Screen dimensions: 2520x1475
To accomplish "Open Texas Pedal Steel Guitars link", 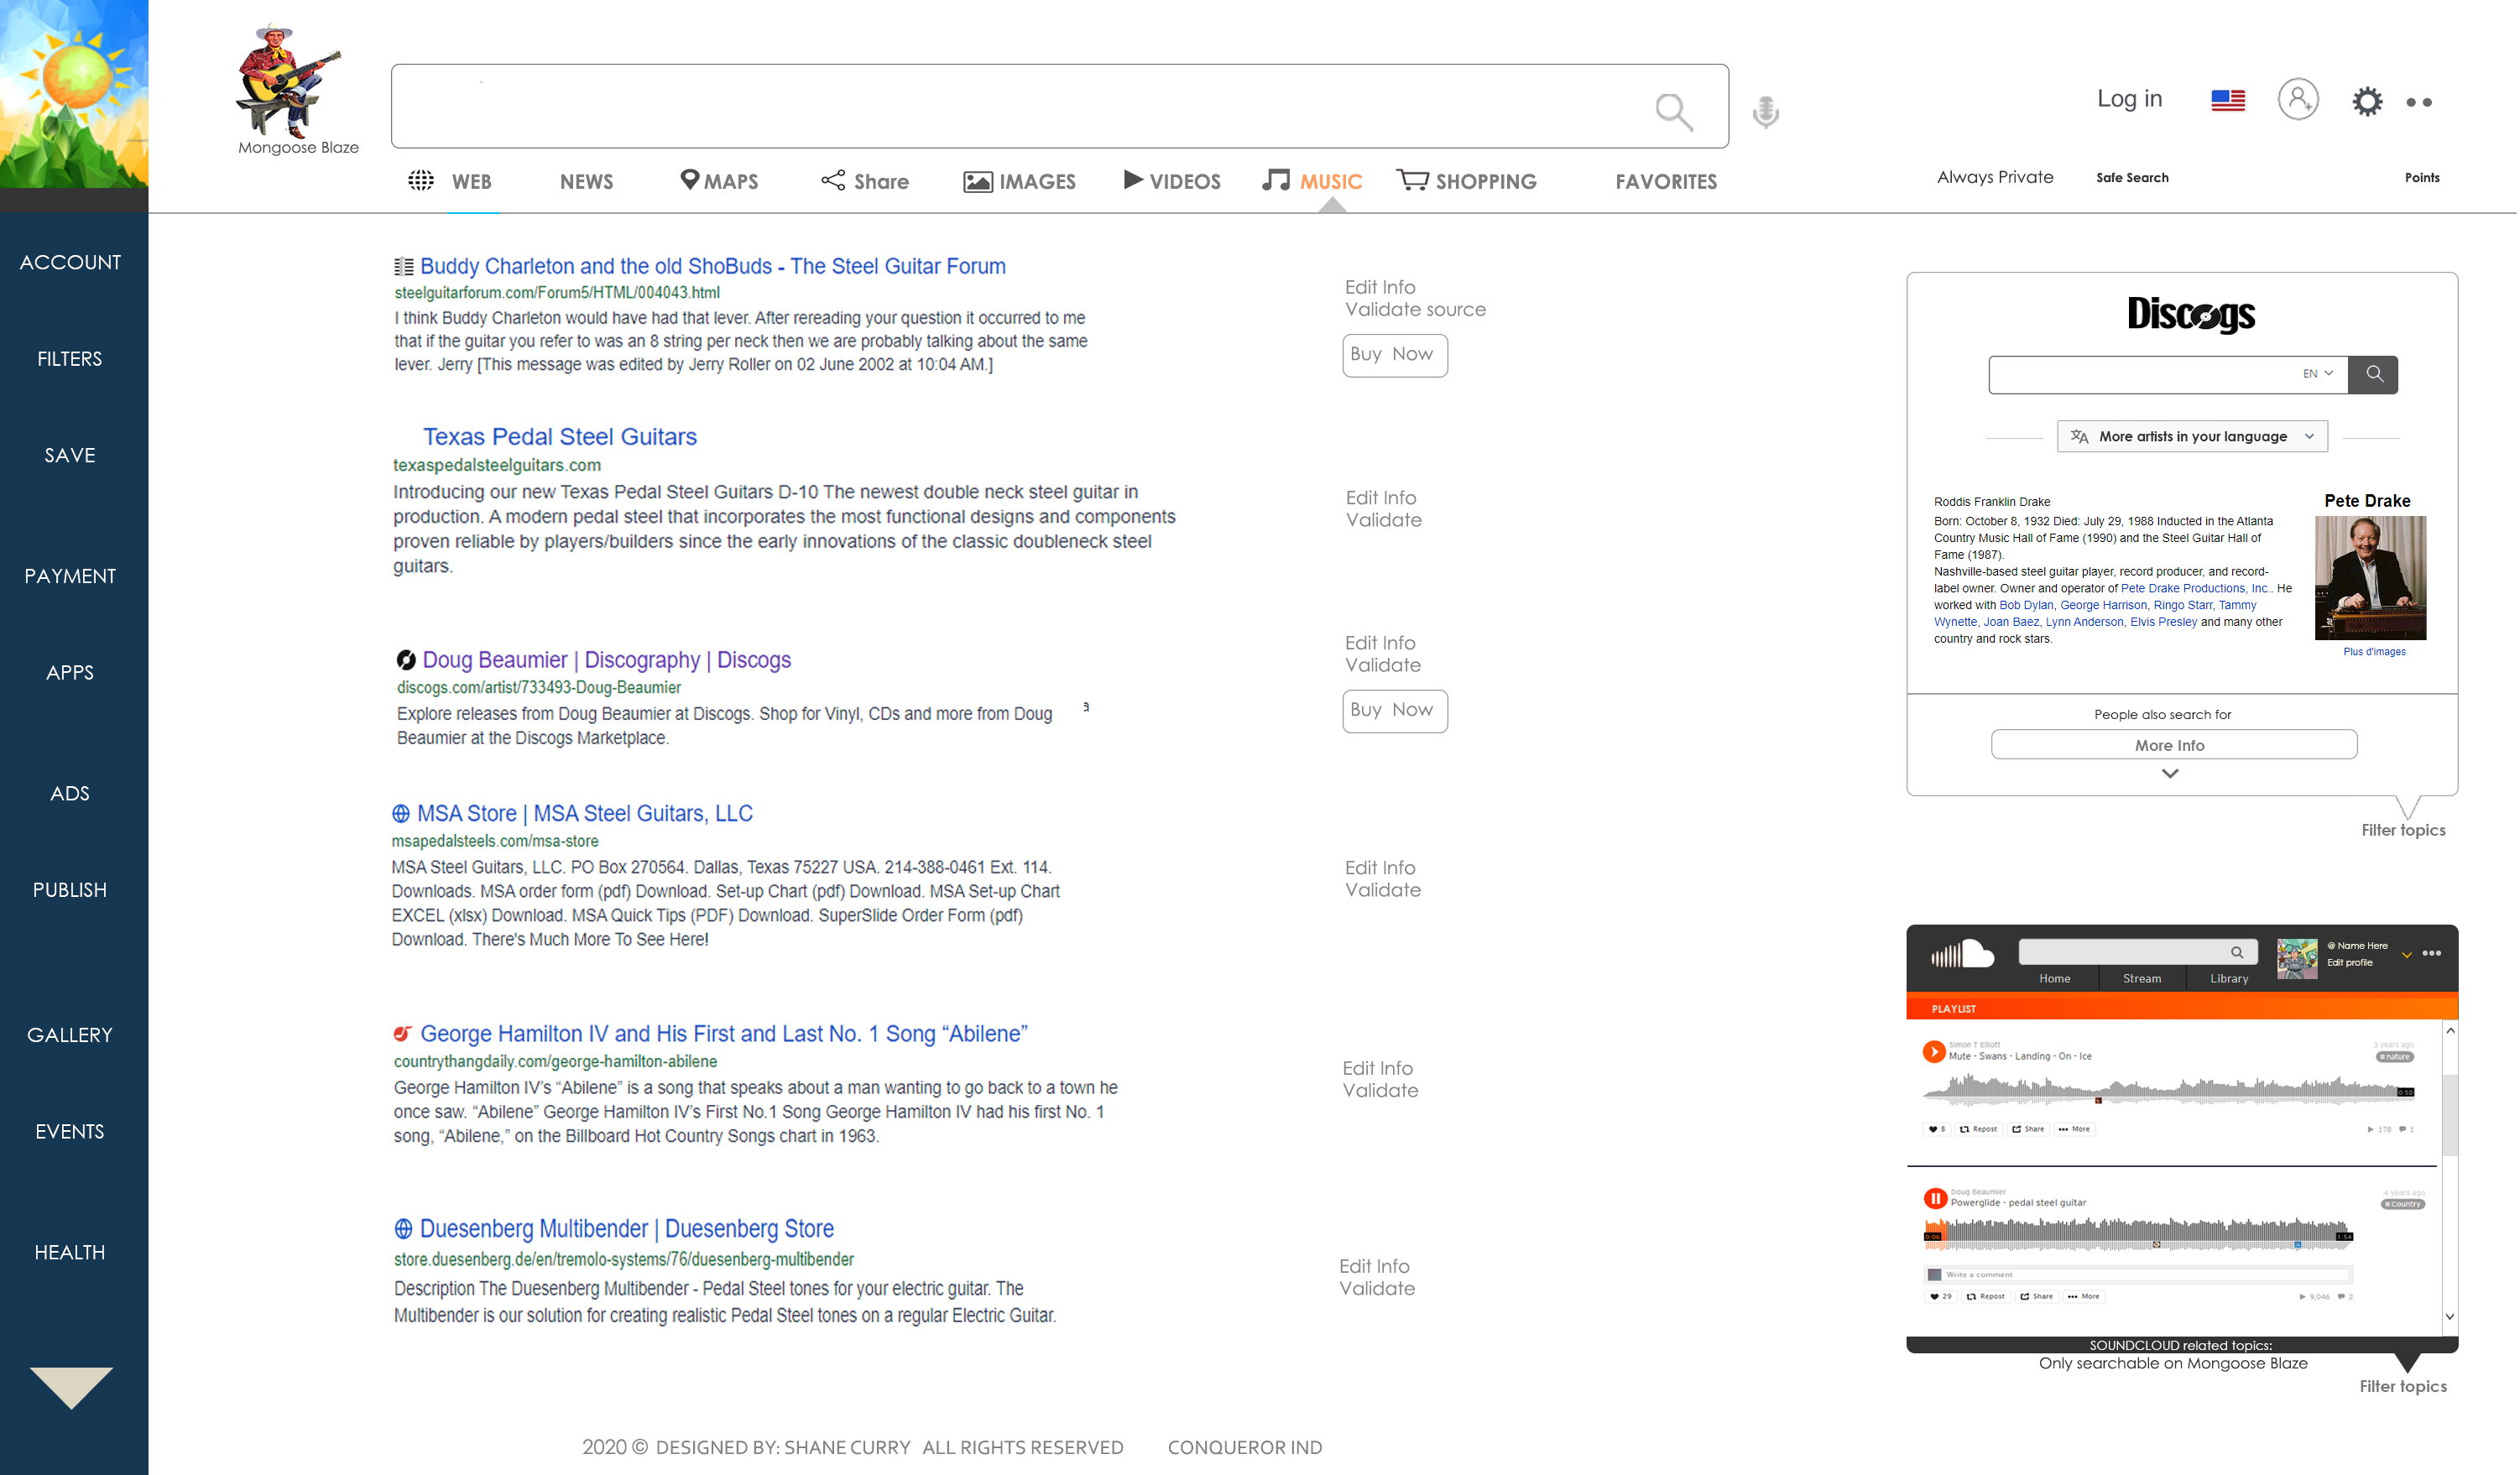I will [x=560, y=437].
